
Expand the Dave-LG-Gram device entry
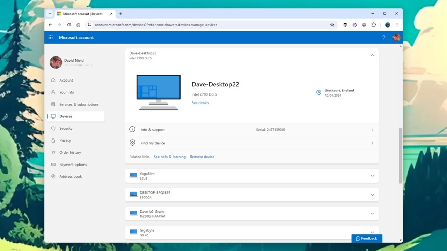(372, 213)
